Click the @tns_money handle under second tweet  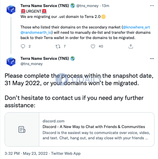(x=31, y=64)
